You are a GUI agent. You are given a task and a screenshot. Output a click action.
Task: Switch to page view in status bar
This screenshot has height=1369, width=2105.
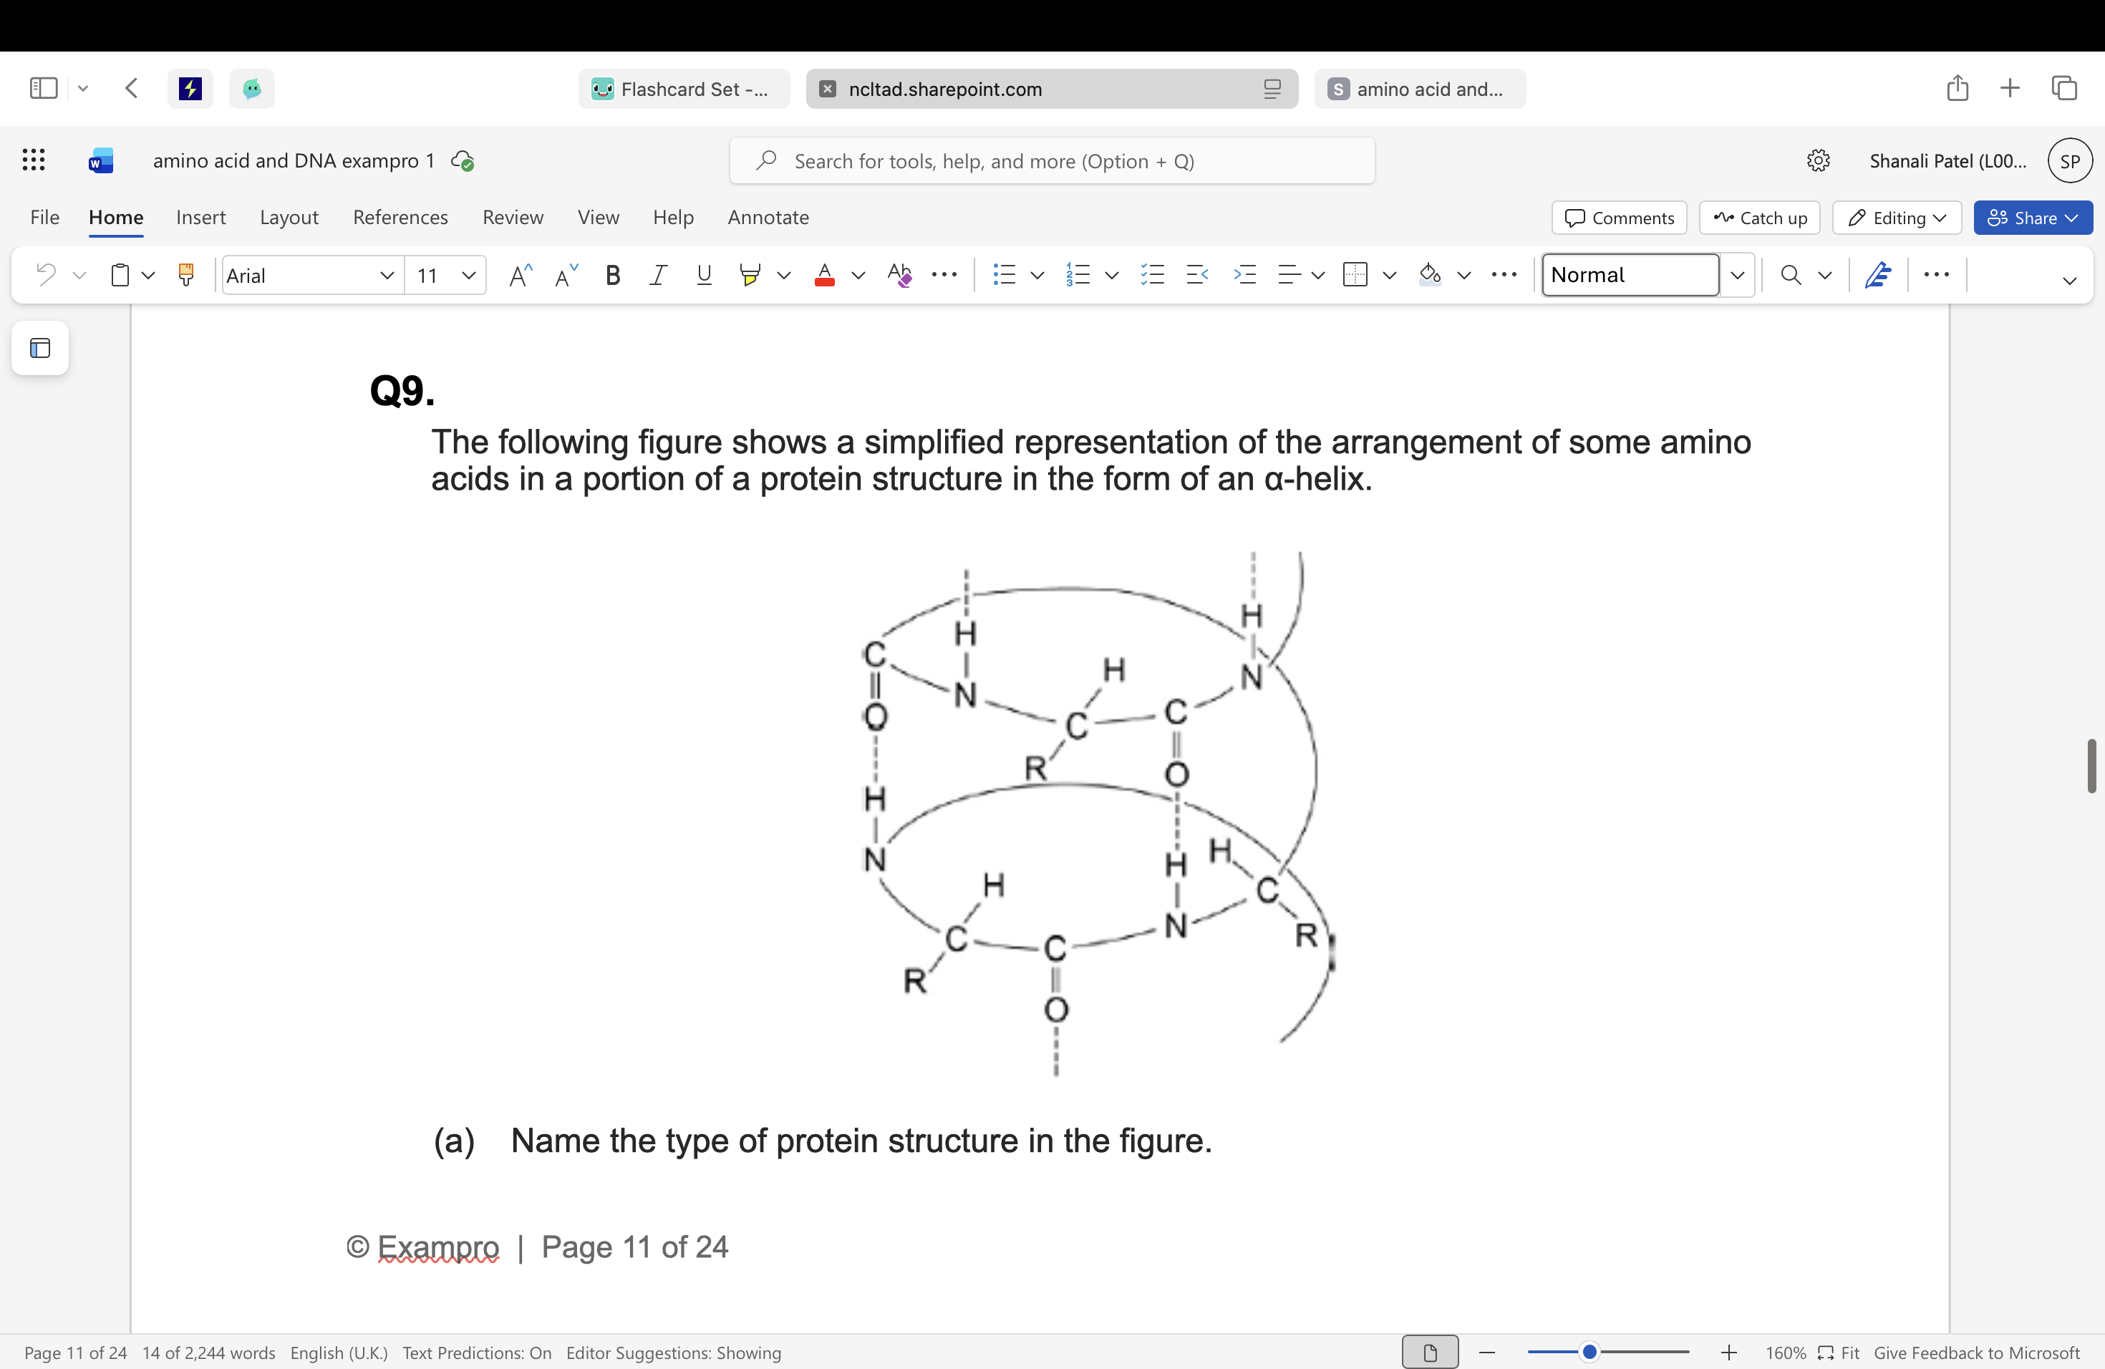click(1430, 1353)
